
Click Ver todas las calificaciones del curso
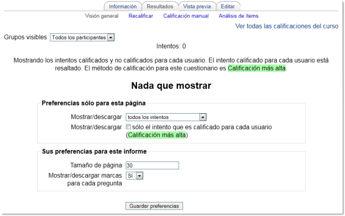pyautogui.click(x=287, y=26)
